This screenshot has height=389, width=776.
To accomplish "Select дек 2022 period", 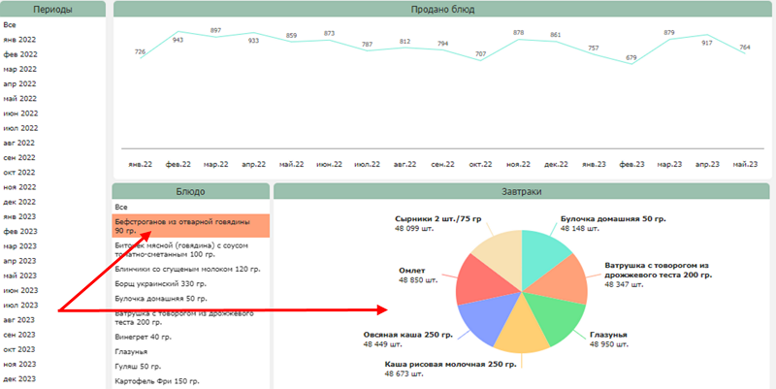I will click(19, 202).
